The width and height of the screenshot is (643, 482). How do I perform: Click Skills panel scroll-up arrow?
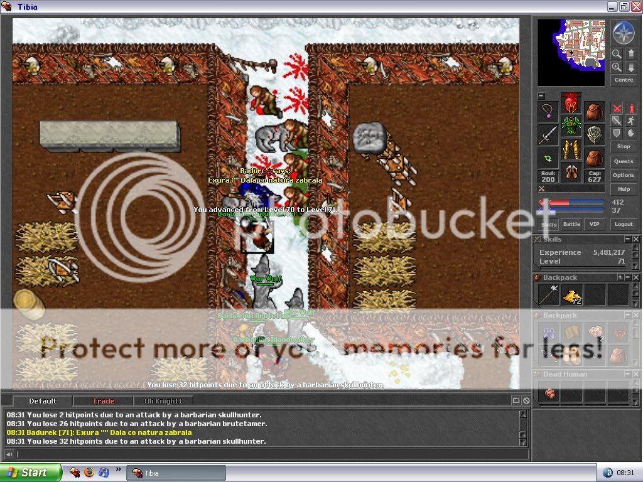coord(635,247)
